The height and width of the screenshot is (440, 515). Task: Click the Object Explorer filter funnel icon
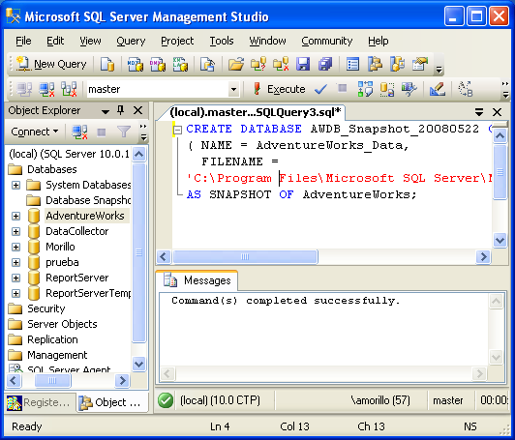click(124, 132)
